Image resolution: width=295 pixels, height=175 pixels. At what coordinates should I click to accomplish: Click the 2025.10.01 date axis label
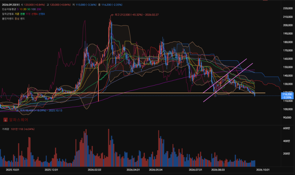click(13, 170)
